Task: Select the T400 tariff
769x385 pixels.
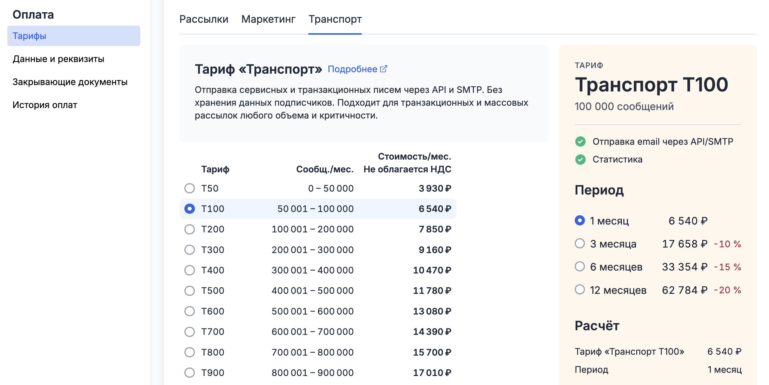Action: [189, 270]
